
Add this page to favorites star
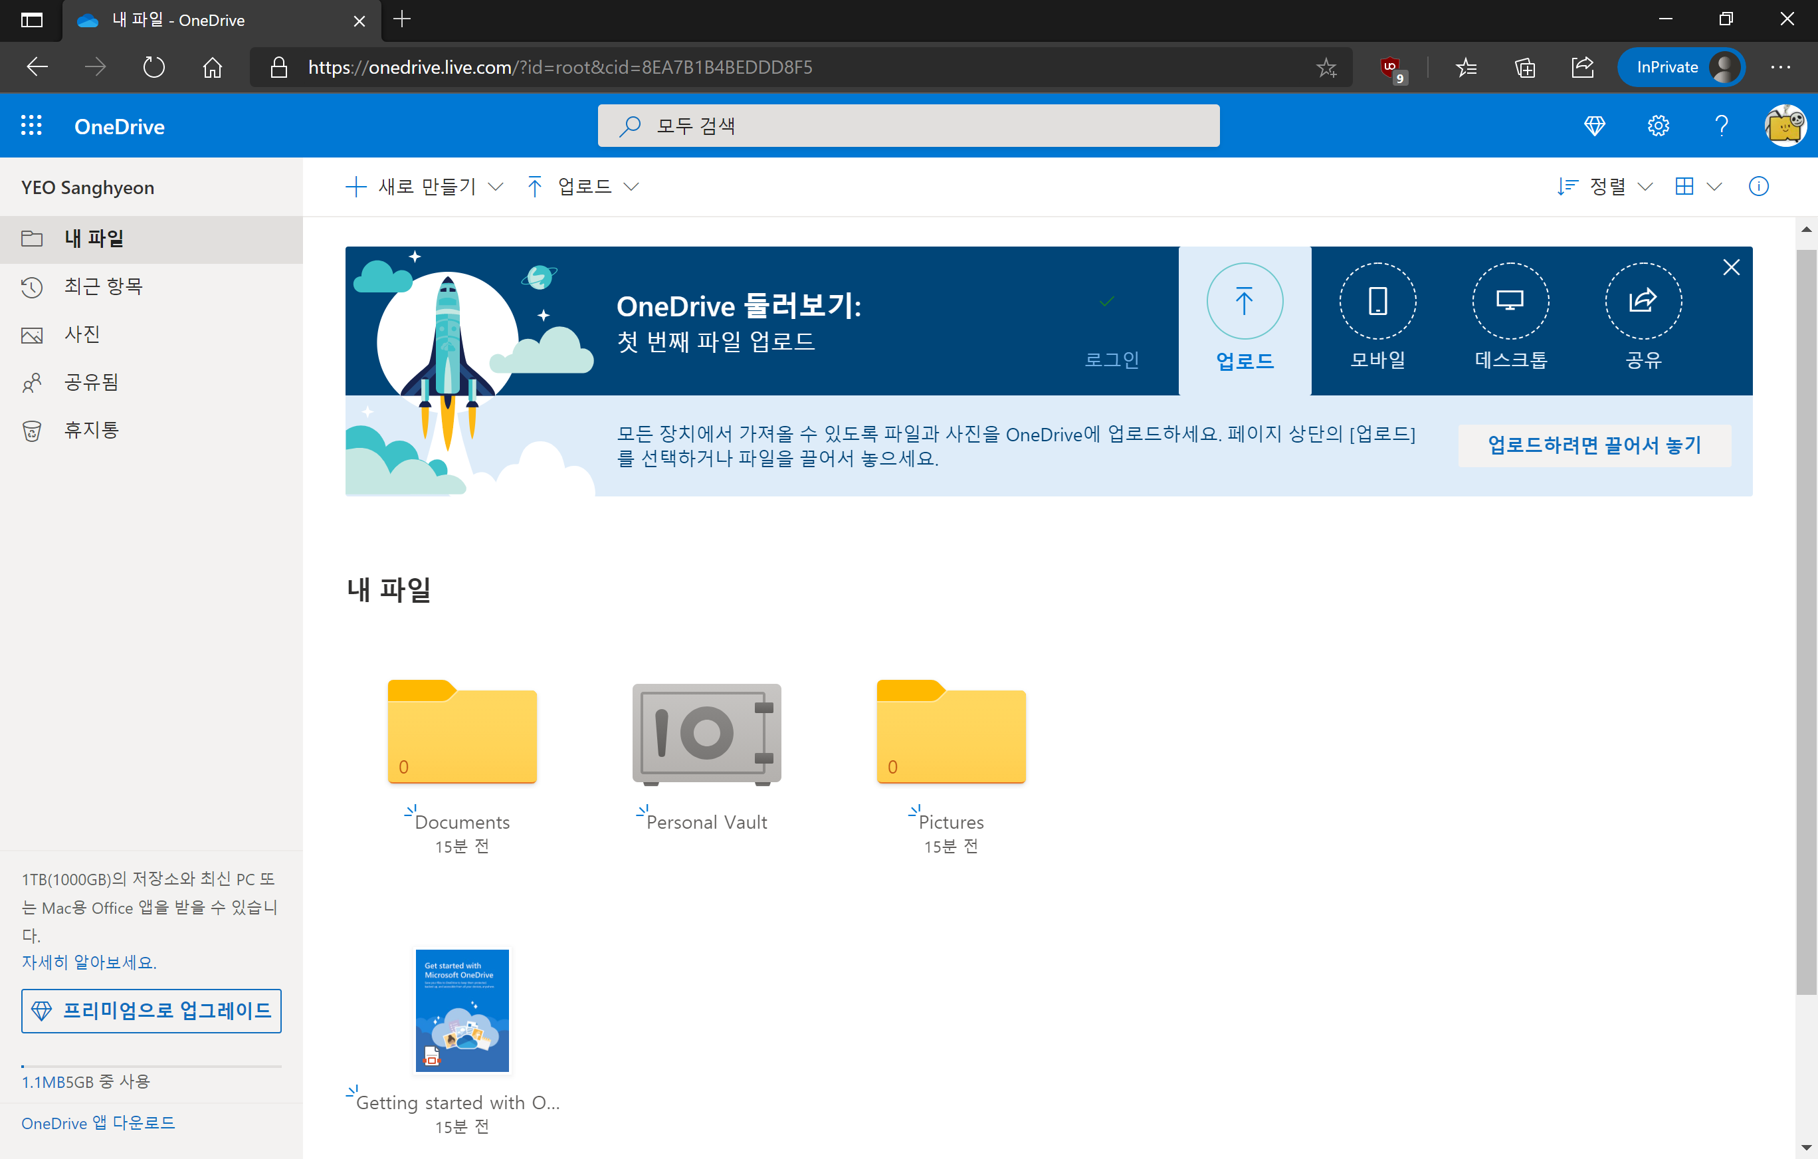point(1325,67)
